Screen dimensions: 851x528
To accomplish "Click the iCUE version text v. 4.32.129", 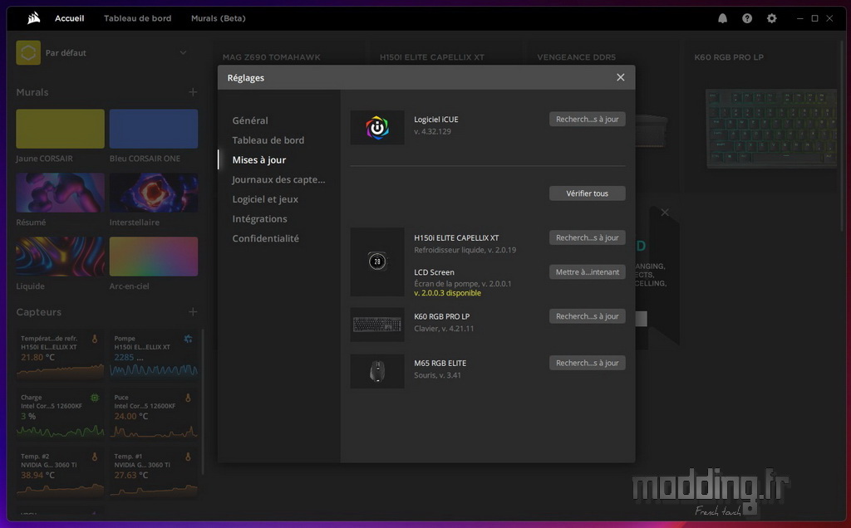I will pyautogui.click(x=432, y=132).
